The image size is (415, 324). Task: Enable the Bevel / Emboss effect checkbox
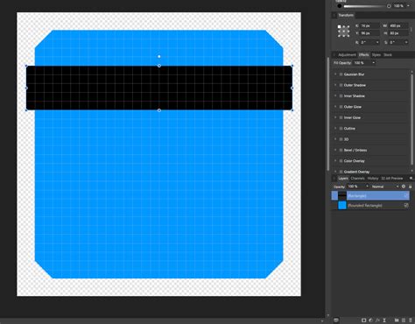click(341, 150)
